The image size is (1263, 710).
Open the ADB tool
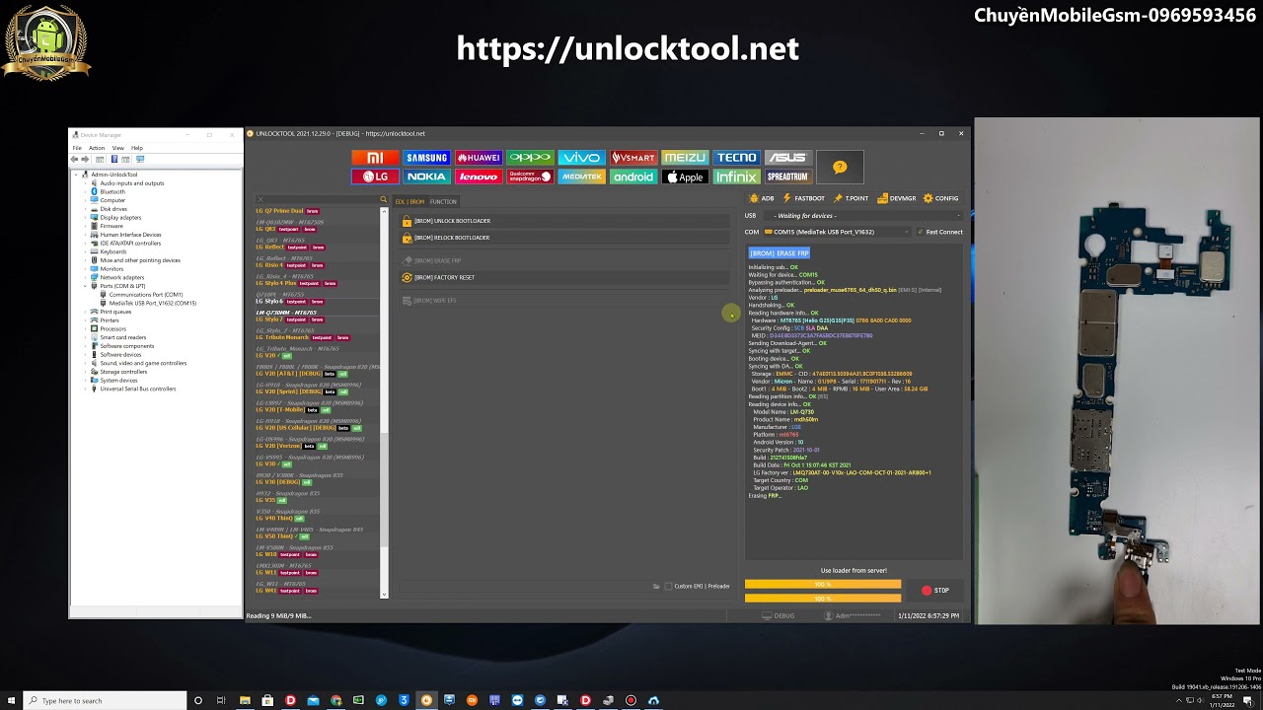(x=762, y=198)
